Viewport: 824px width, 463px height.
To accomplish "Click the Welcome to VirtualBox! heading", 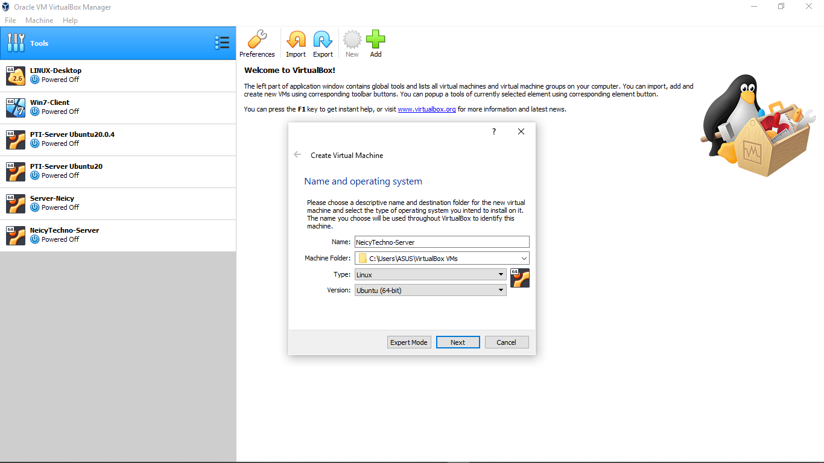I will tap(290, 71).
